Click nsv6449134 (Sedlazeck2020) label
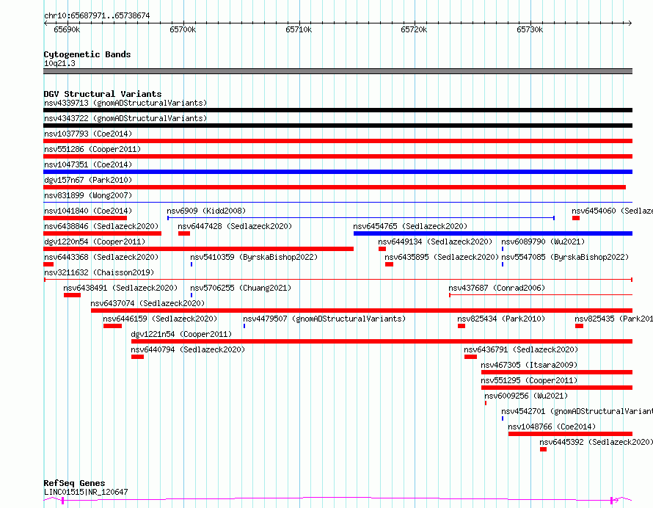Screen dimensions: 653x508 point(435,242)
